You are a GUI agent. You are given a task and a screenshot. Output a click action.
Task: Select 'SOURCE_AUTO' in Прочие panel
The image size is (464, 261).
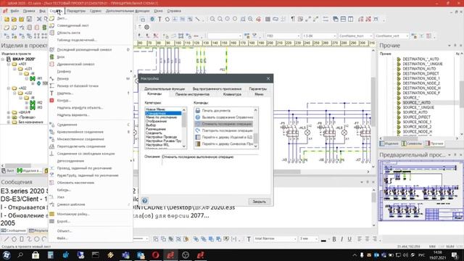pyautogui.click(x=415, y=112)
